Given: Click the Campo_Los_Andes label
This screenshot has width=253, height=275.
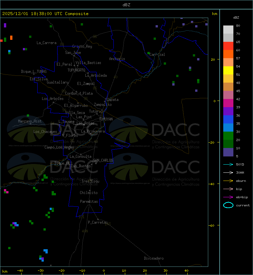Looking at the screenshot, I should pyautogui.click(x=59, y=147).
